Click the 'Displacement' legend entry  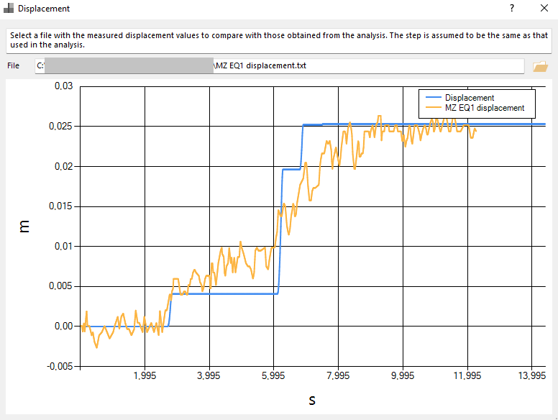point(470,98)
